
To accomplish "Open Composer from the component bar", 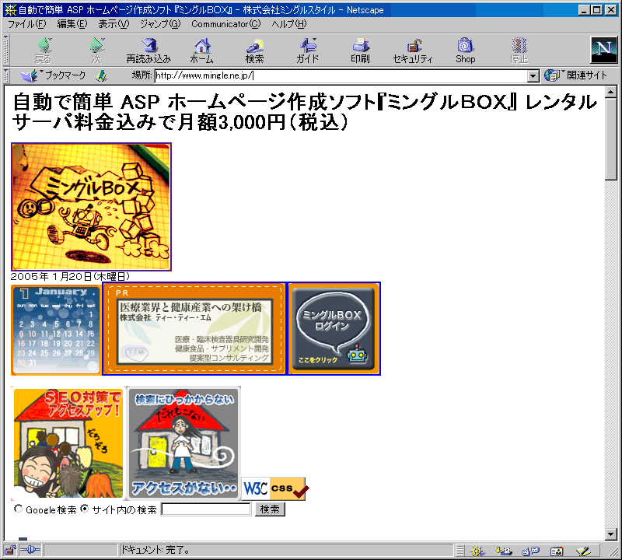I will 584,551.
